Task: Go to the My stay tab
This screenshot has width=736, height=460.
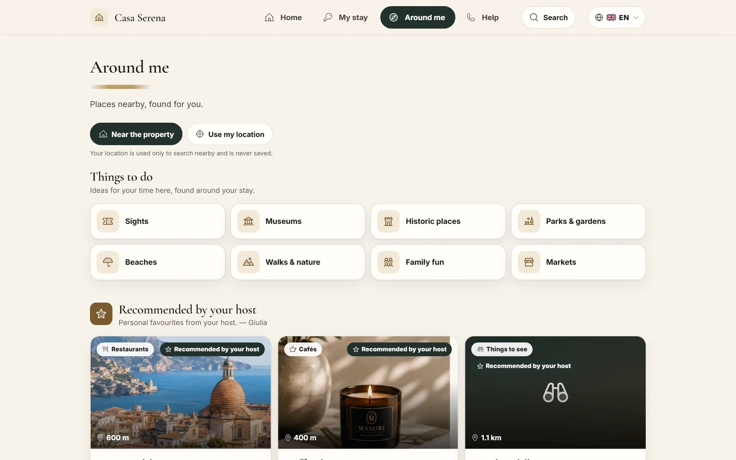Action: (x=345, y=18)
